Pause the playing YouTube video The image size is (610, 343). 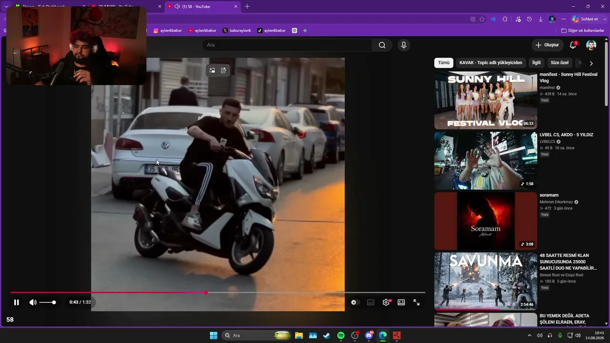click(16, 303)
